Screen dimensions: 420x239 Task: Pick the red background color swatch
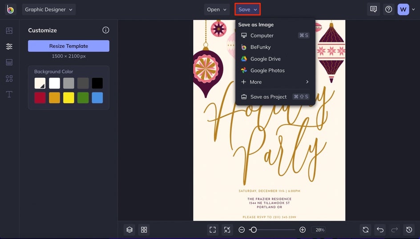40,98
